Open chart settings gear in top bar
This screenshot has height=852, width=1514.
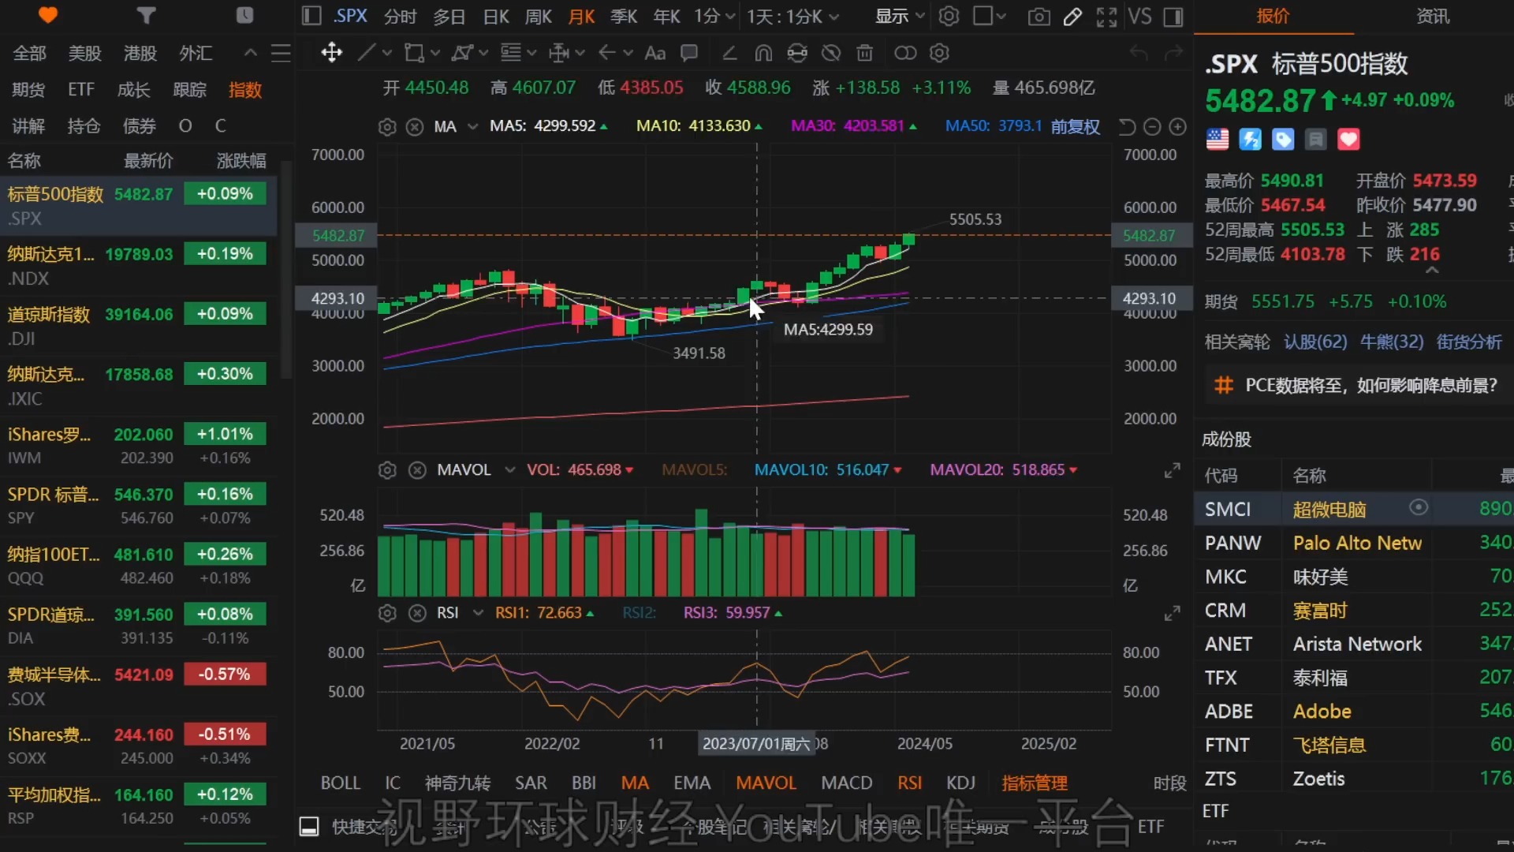(949, 16)
